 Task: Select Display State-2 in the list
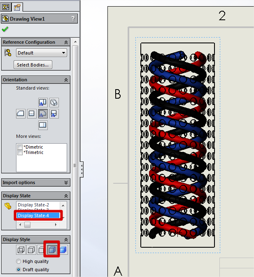pyautogui.click(x=33, y=205)
